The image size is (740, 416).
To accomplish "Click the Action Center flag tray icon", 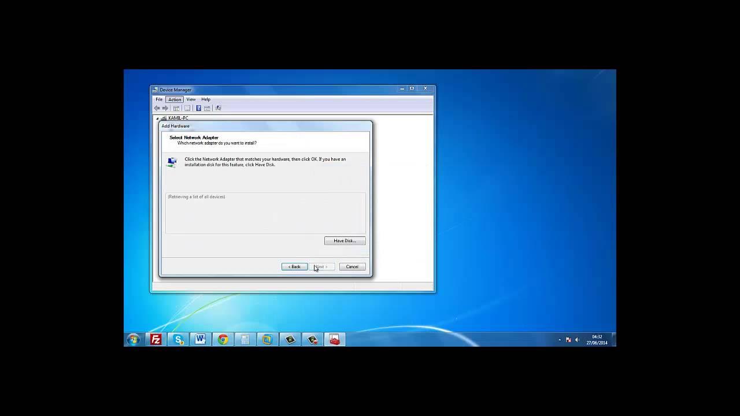I will pos(568,340).
